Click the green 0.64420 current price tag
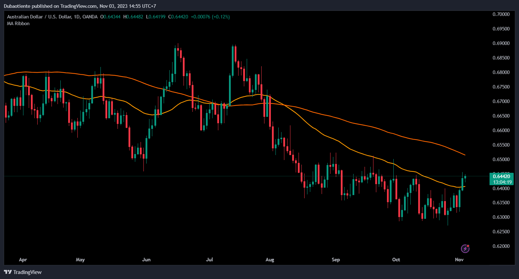 coord(501,176)
